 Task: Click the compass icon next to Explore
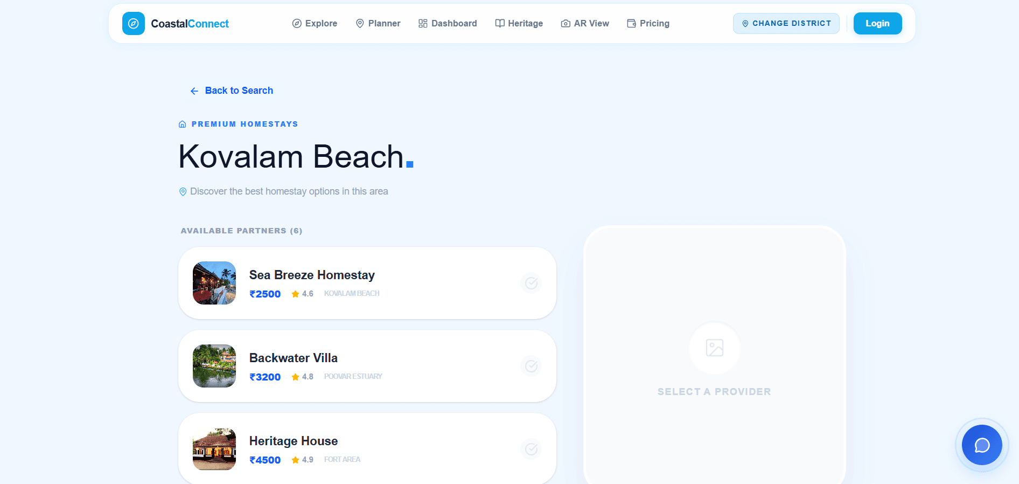tap(297, 24)
